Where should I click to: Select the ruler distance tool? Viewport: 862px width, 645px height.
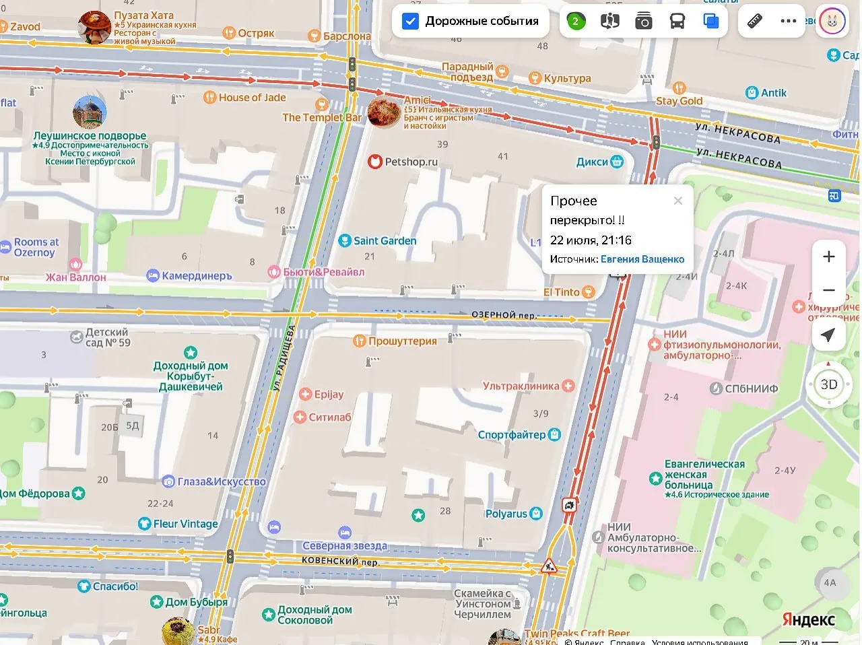(x=755, y=22)
